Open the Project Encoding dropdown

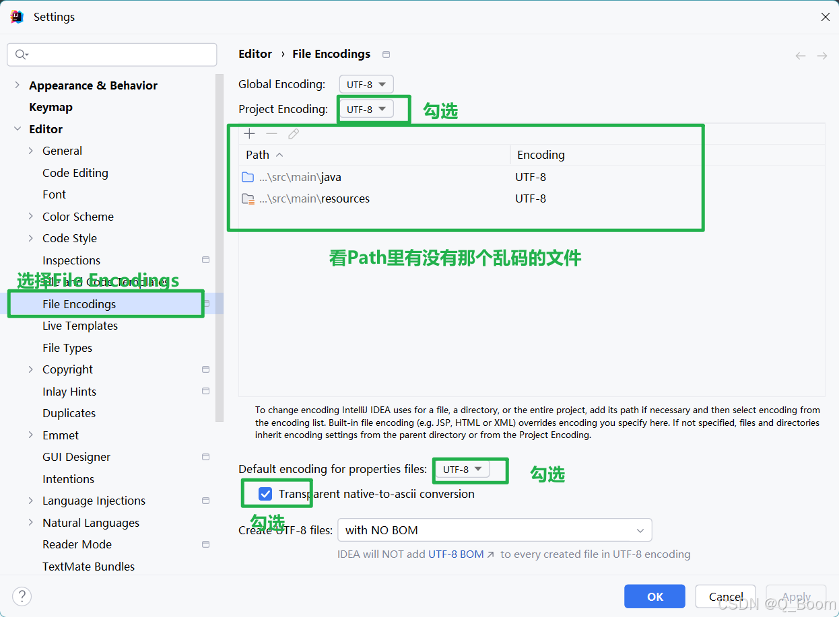(x=366, y=109)
